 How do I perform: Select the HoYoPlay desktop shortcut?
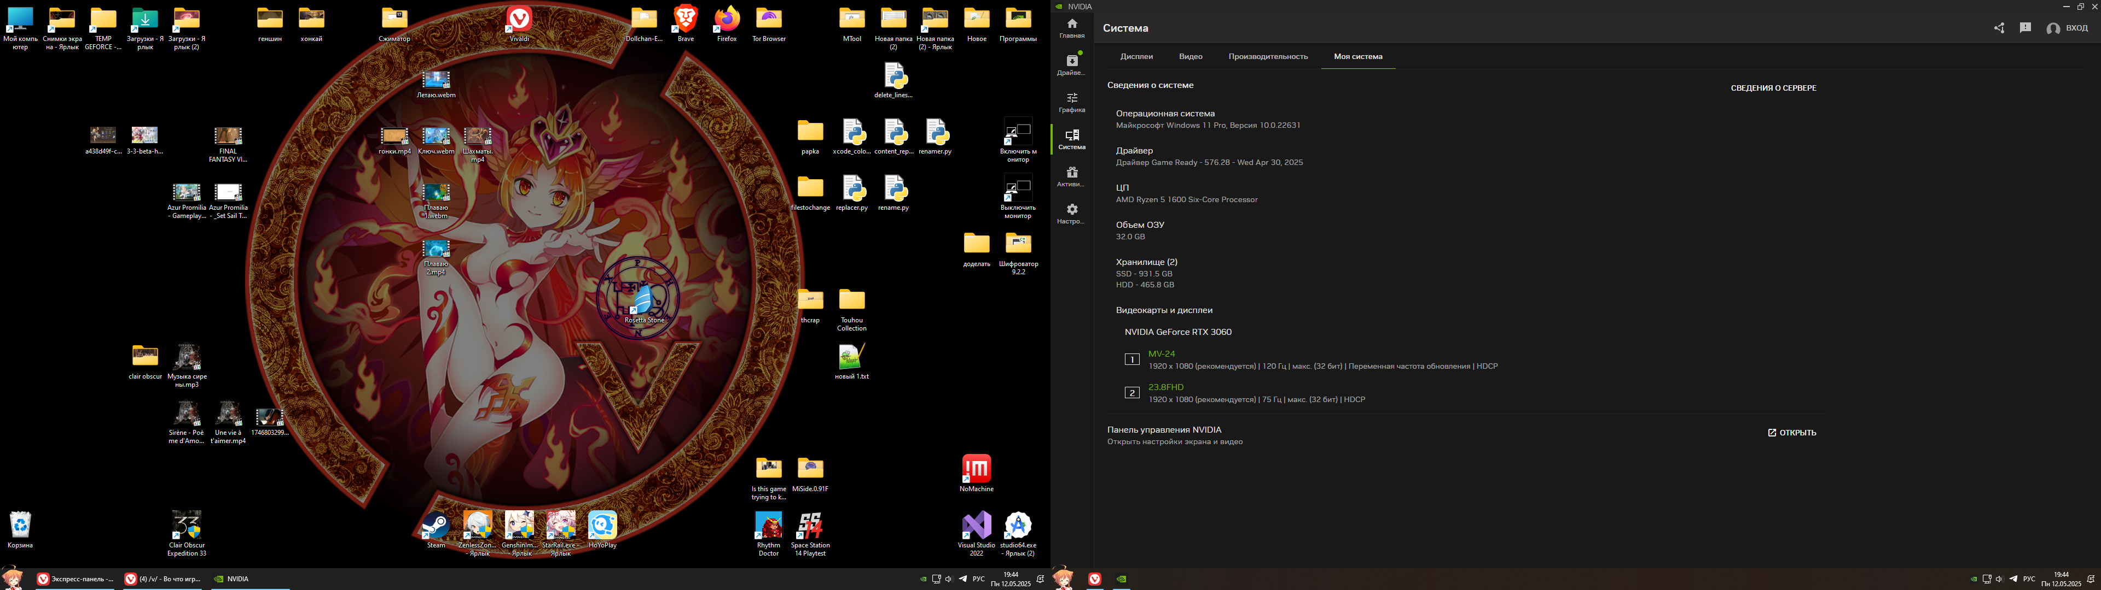pyautogui.click(x=602, y=530)
